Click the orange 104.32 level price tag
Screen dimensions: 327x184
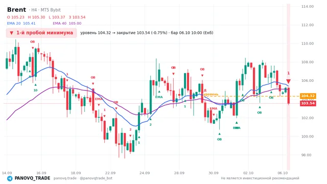click(308, 96)
